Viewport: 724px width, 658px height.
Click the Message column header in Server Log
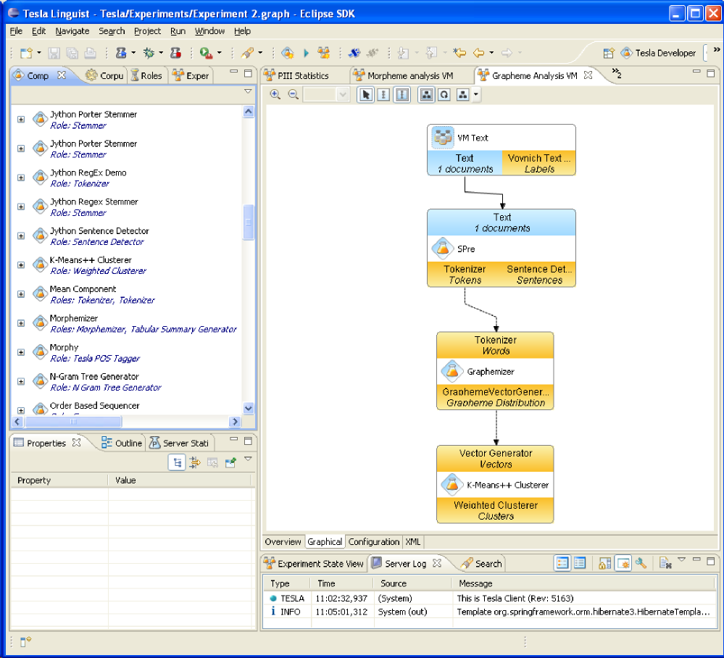pyautogui.click(x=475, y=583)
